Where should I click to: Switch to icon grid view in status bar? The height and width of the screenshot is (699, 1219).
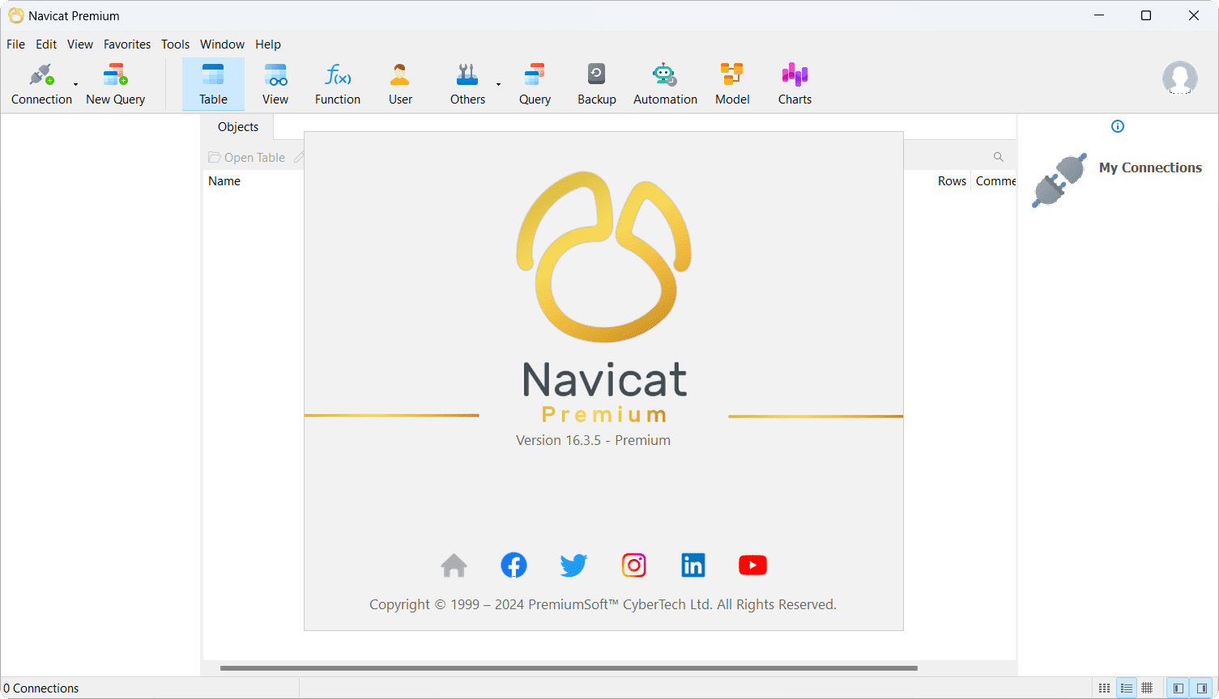coord(1104,688)
